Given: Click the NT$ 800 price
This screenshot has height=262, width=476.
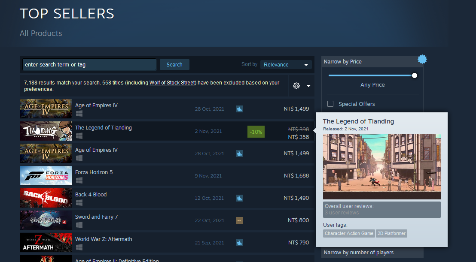Looking at the screenshot, I should coord(299,220).
